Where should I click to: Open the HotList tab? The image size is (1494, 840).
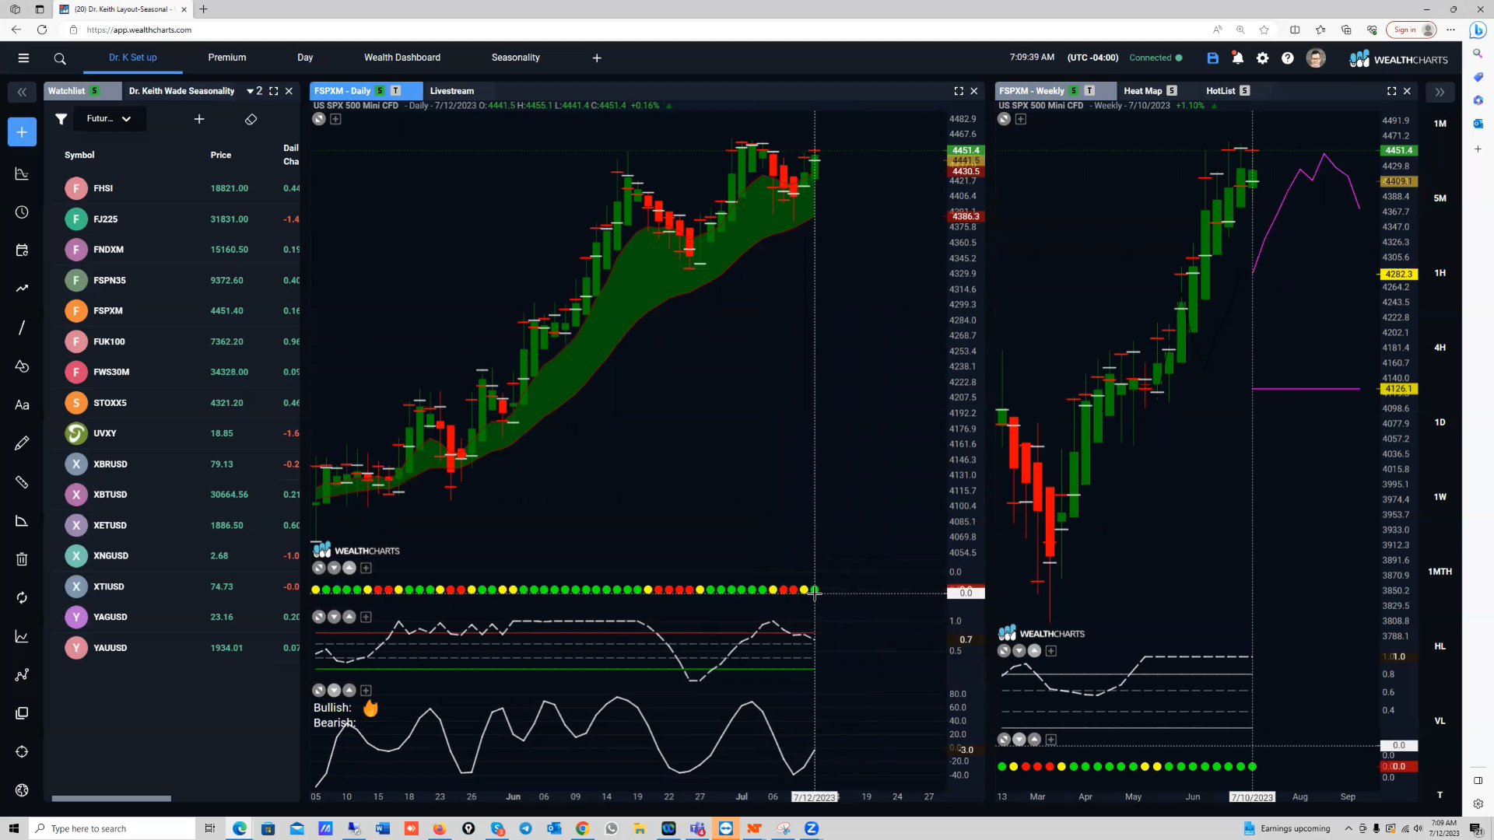point(1220,91)
